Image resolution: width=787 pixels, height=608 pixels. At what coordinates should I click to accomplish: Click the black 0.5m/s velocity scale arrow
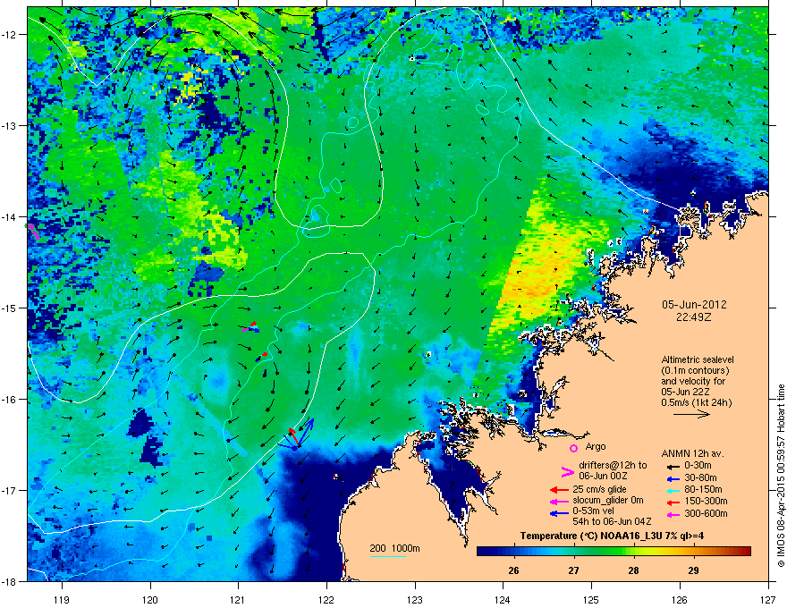click(691, 414)
